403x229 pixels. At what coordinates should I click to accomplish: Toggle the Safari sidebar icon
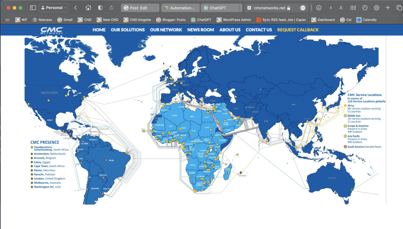pos(33,8)
